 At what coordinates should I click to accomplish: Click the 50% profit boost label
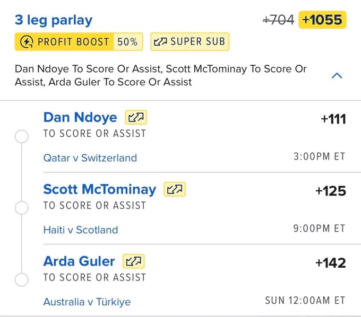coord(127,42)
